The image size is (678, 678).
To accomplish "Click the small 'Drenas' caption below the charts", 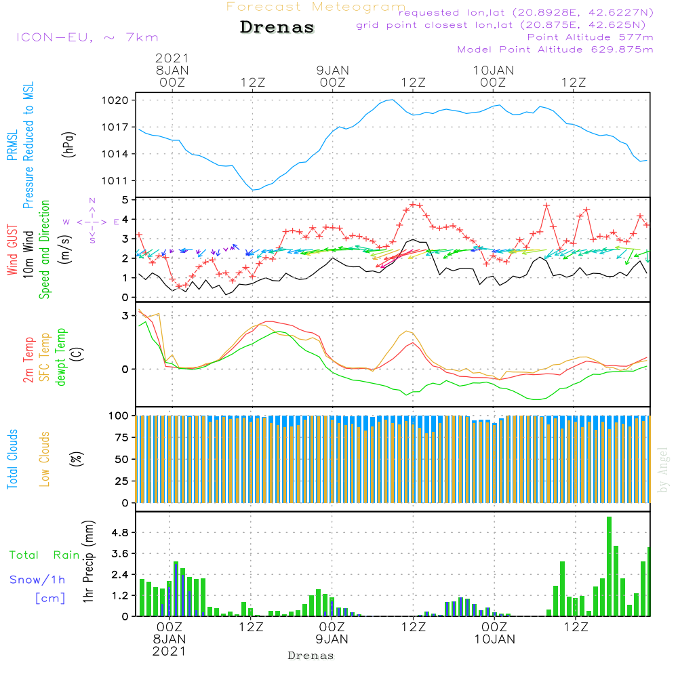I will point(311,656).
